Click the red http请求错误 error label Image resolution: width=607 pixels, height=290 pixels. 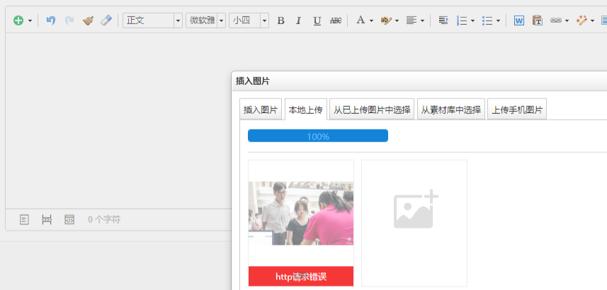coord(301,277)
